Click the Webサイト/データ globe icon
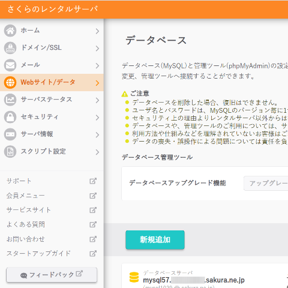 [x=10, y=82]
